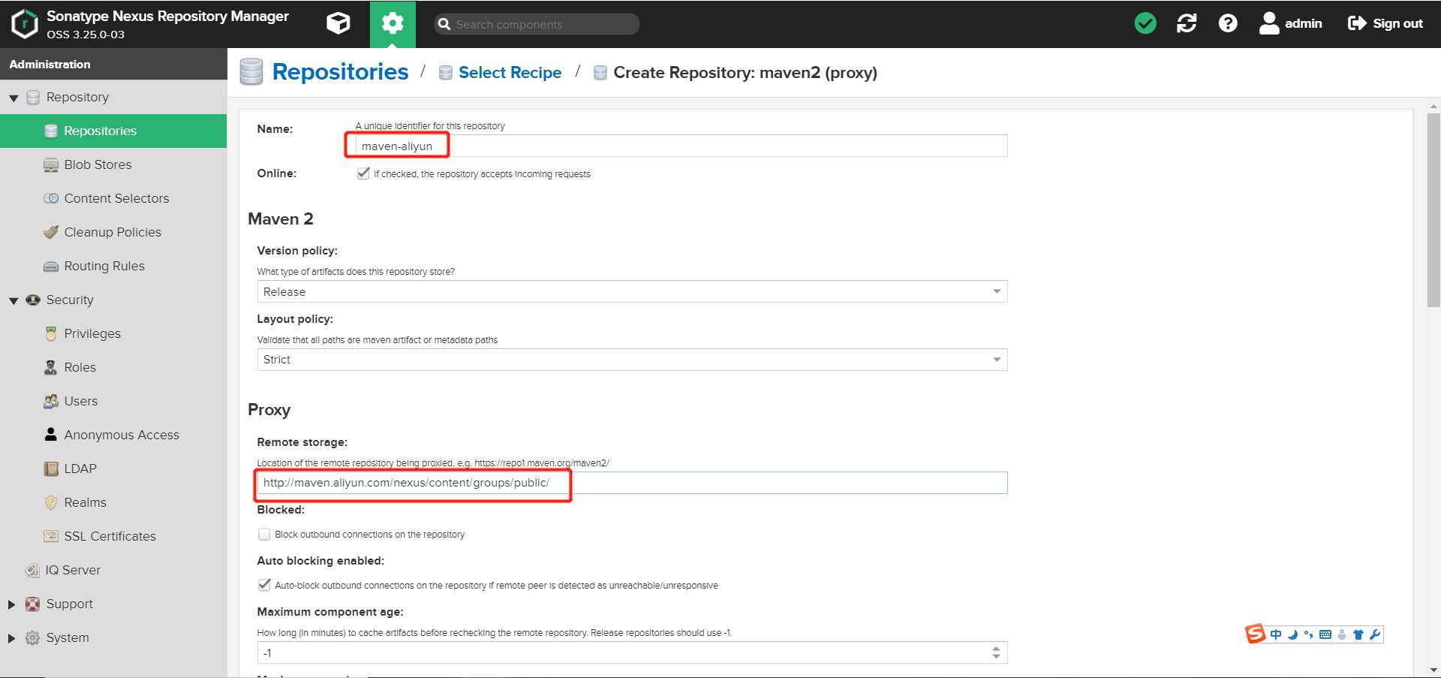Click the IME moon icon
The height and width of the screenshot is (678, 1441).
coord(1292,634)
